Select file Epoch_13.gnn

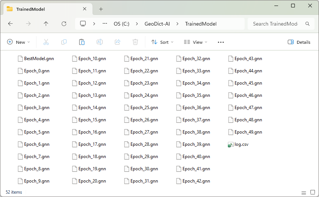click(x=89, y=95)
